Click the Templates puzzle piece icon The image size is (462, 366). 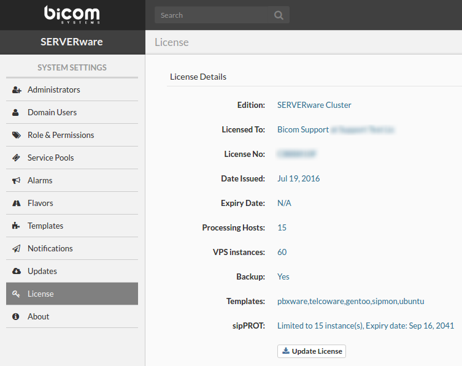pos(17,226)
